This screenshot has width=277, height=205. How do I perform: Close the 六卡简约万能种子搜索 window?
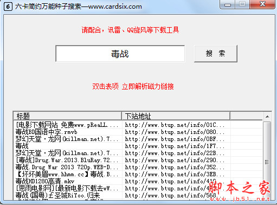point(262,4)
